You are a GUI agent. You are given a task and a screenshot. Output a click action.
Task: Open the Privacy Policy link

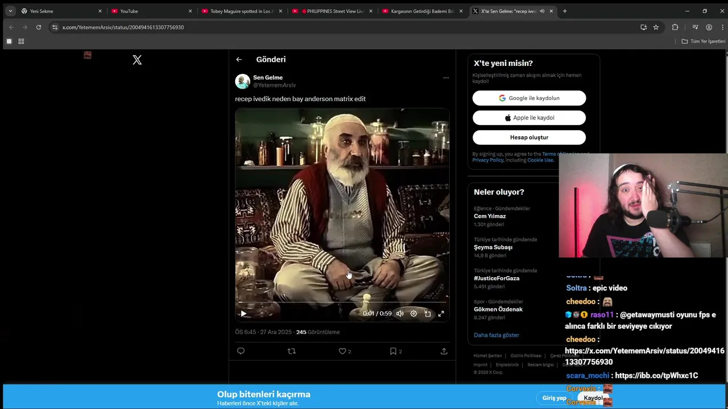pyautogui.click(x=487, y=160)
